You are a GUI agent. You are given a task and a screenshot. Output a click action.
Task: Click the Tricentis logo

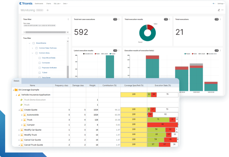(x=25, y=4)
